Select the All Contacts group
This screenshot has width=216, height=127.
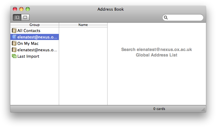point(34,31)
